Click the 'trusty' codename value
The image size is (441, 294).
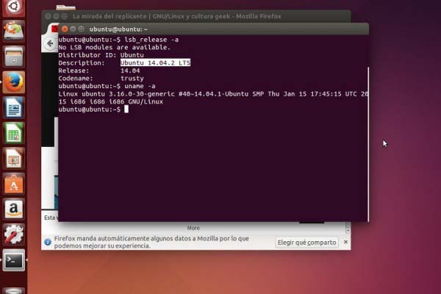coord(132,78)
